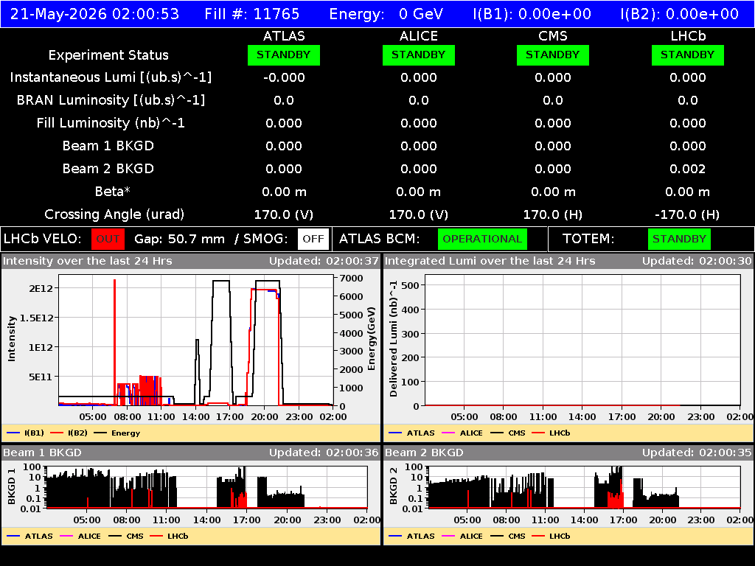
Task: Click Beam 1 BKGD Updated: 02:00:36 timestamp
Action: pos(324,453)
